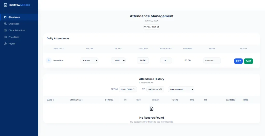The image size is (265, 136).
Task: Click the Circle Price Book book icon
Action: (x=5, y=31)
